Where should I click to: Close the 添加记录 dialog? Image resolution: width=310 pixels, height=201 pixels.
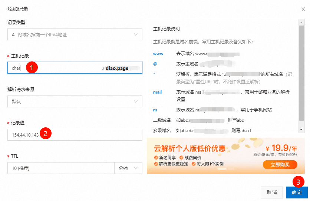303,9
